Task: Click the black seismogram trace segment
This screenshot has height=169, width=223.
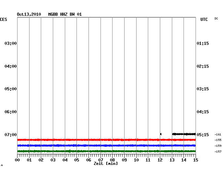Action: click(184, 134)
